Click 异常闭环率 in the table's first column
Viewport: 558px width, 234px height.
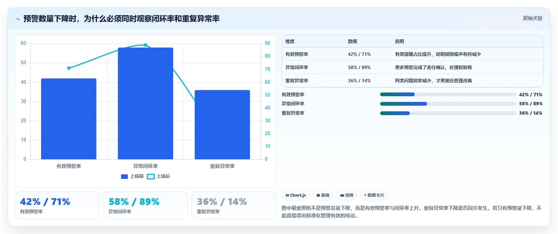(297, 67)
